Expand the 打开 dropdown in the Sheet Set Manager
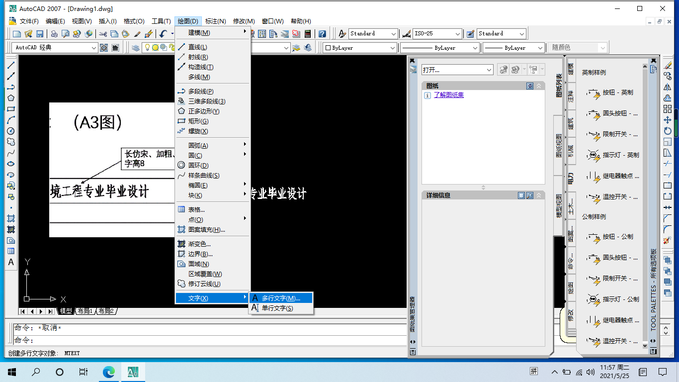The width and height of the screenshot is (679, 382). 489,70
